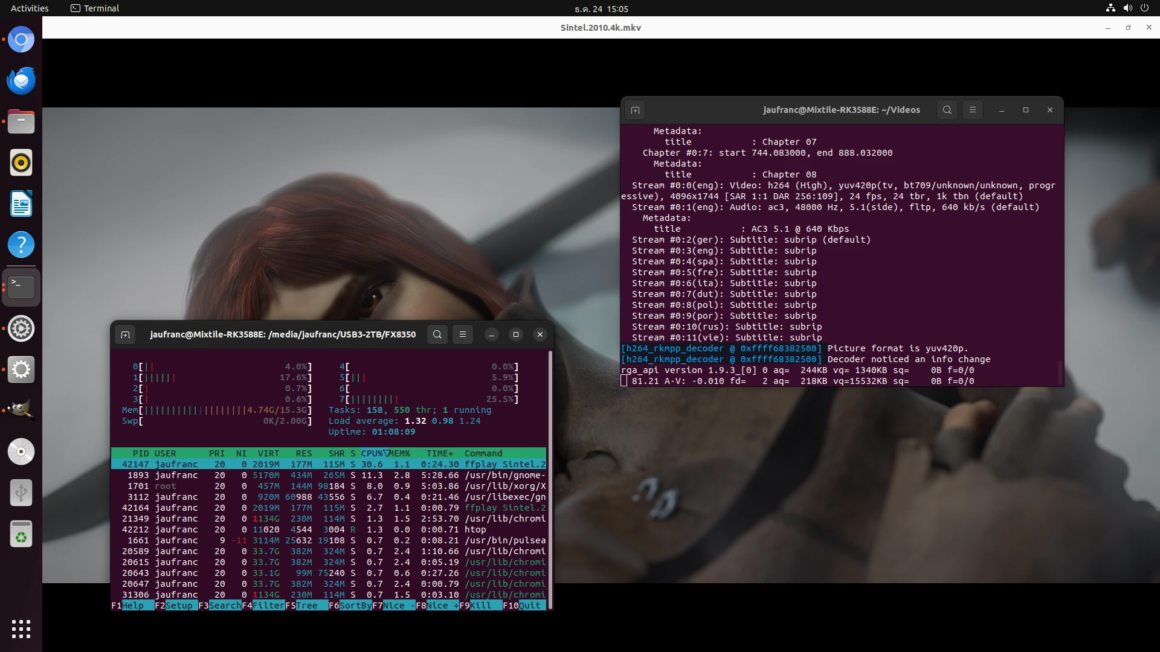Image resolution: width=1160 pixels, height=652 pixels.
Task: Click Videos terminal vertical scrollbar
Action: pyautogui.click(x=1060, y=372)
